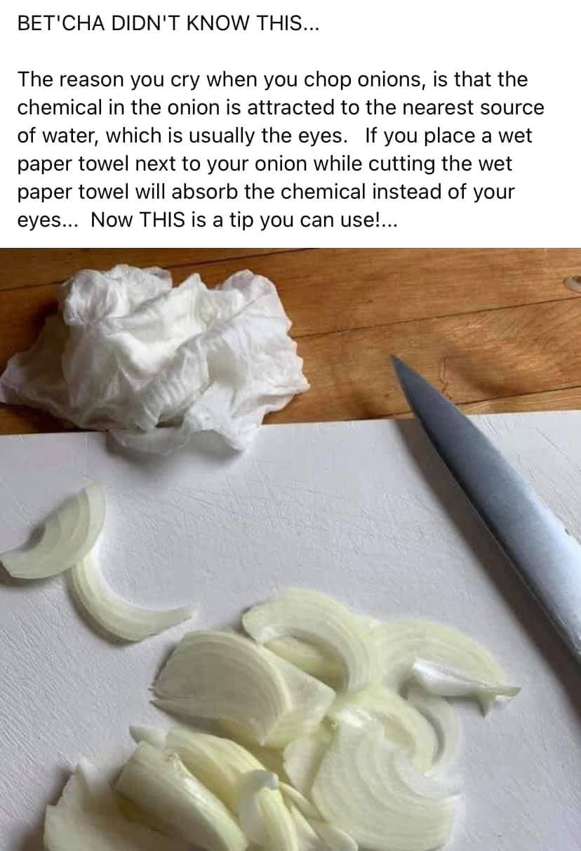Click the text line starting 'The reason you cry'
This screenshot has width=581, height=851.
click(272, 80)
